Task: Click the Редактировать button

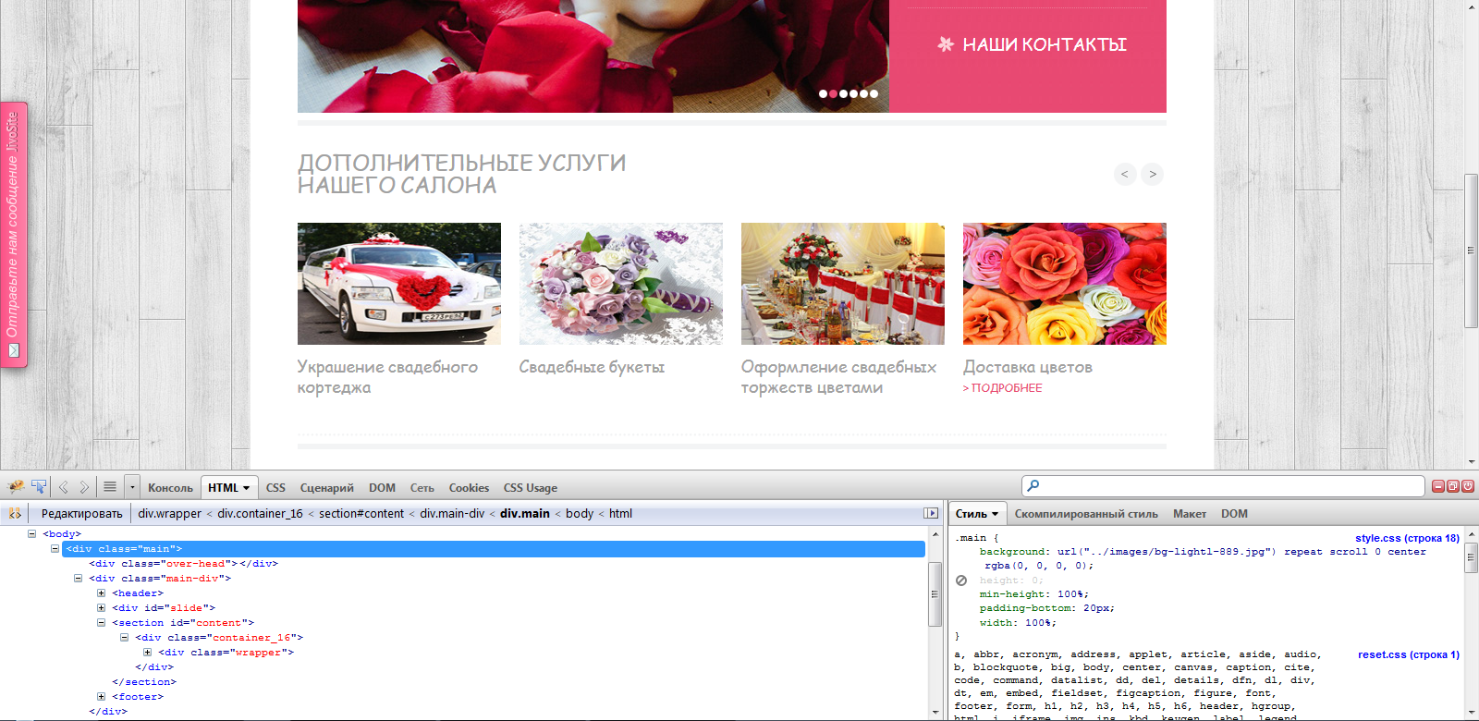Action: (81, 513)
